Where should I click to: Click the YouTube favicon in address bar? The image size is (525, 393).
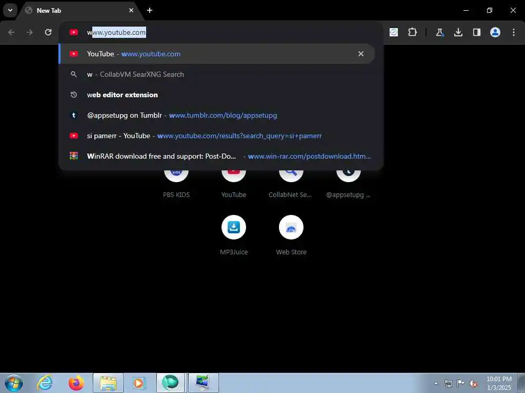click(74, 32)
